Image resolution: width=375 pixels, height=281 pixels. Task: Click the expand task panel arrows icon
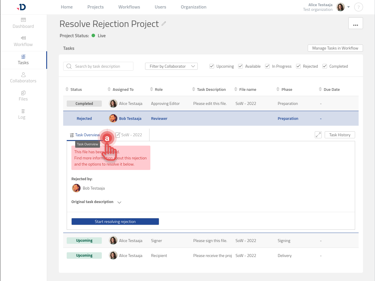(318, 135)
